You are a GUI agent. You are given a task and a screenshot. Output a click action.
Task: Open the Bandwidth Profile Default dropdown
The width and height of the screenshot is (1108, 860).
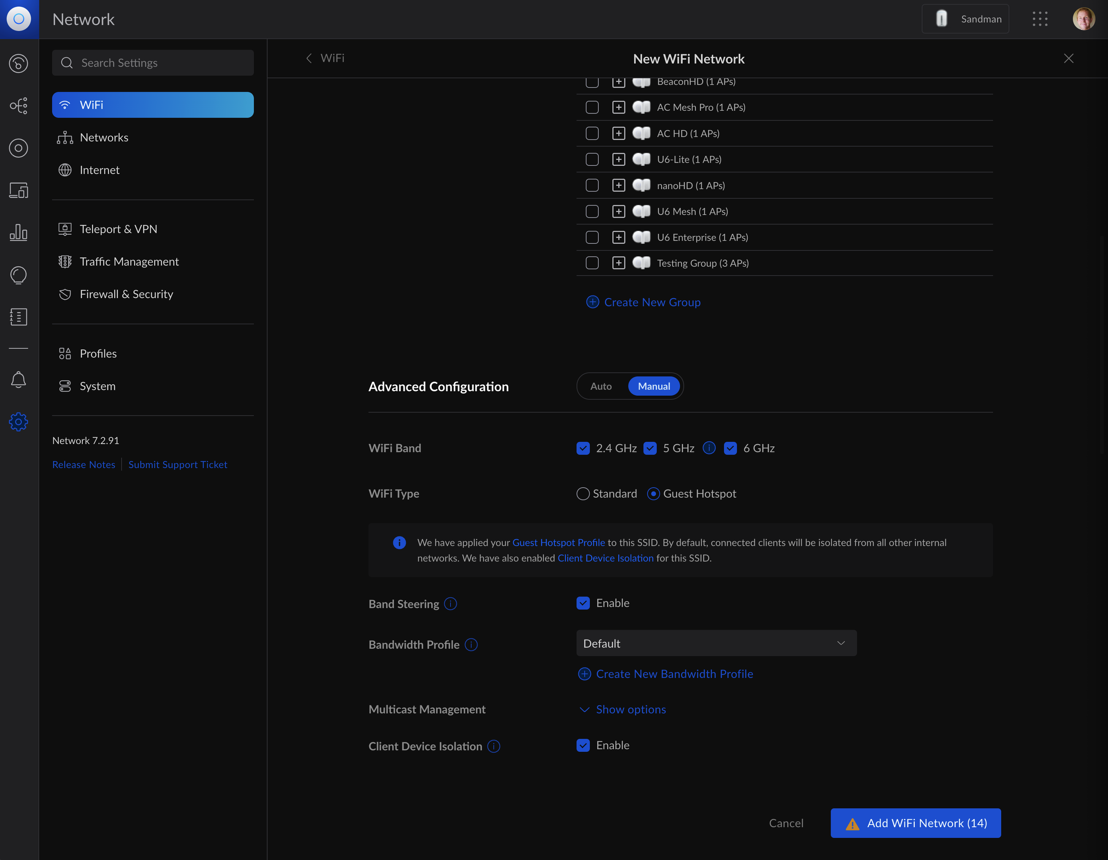716,643
